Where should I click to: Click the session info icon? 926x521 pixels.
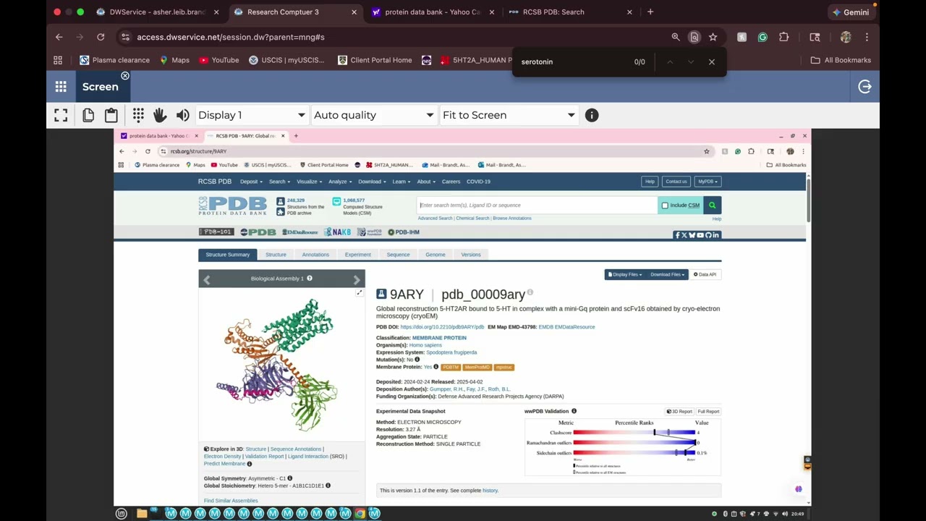point(592,115)
